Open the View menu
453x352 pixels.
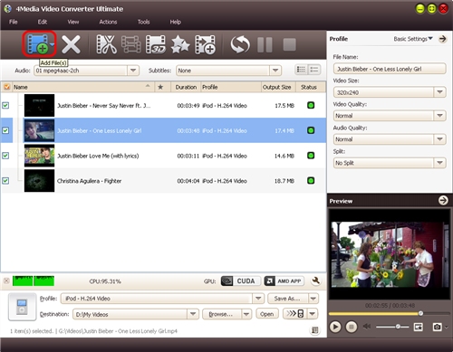point(73,22)
